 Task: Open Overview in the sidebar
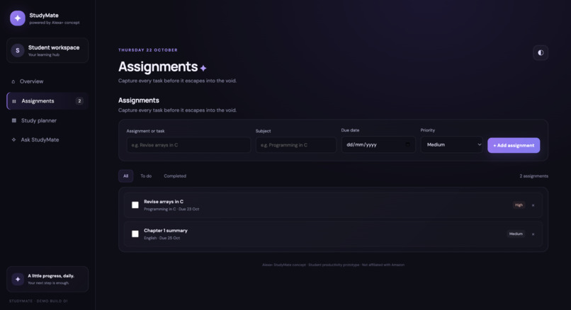[47, 81]
